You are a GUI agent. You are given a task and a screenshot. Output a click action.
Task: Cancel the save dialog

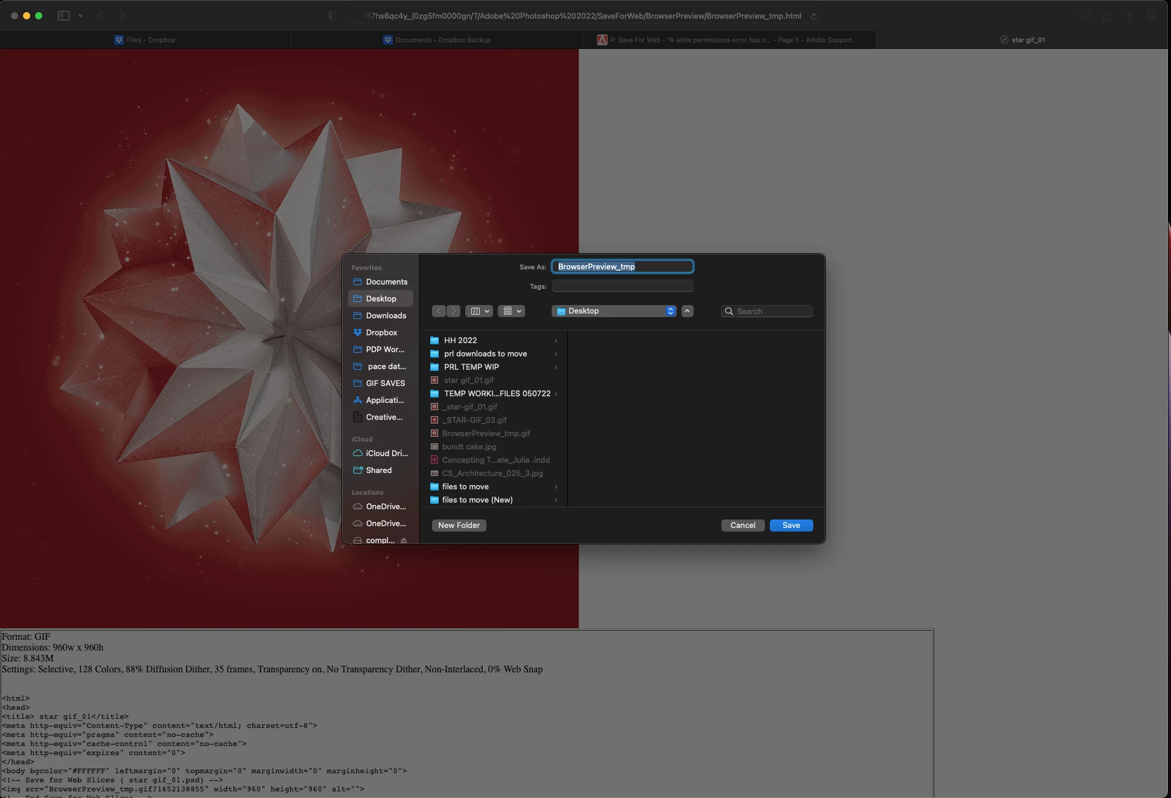(x=743, y=525)
